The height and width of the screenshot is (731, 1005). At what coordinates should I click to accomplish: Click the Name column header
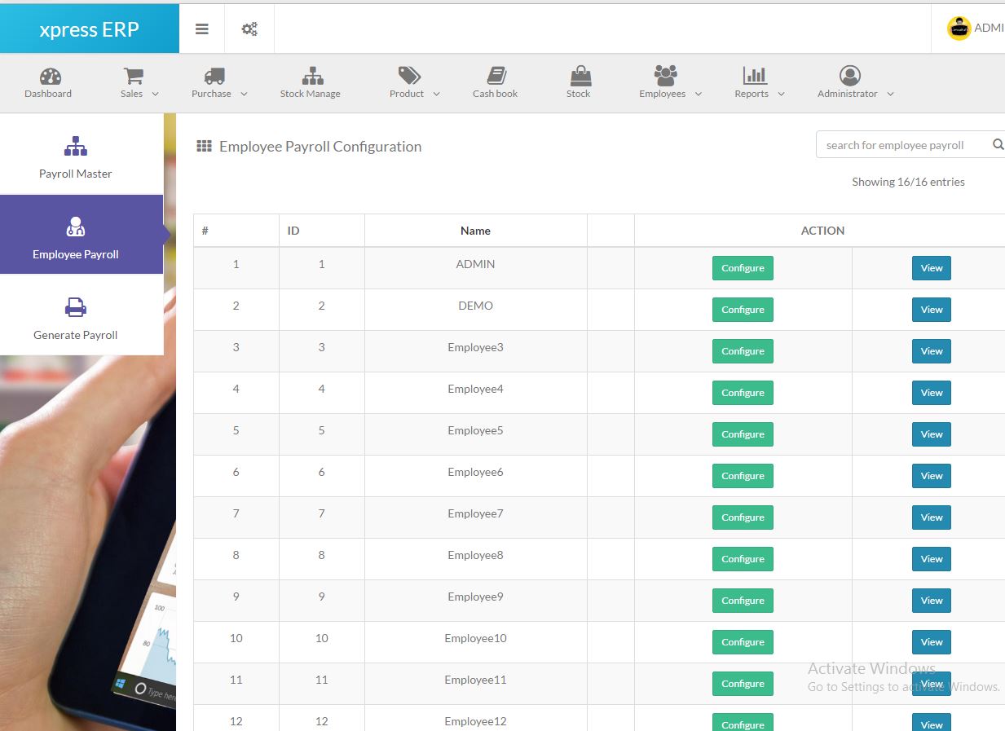[475, 231]
